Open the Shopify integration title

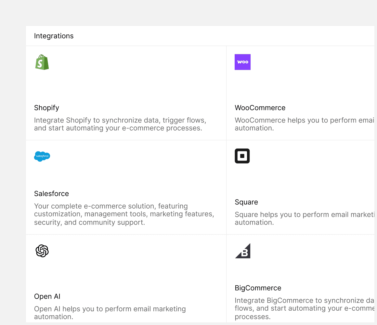(46, 108)
